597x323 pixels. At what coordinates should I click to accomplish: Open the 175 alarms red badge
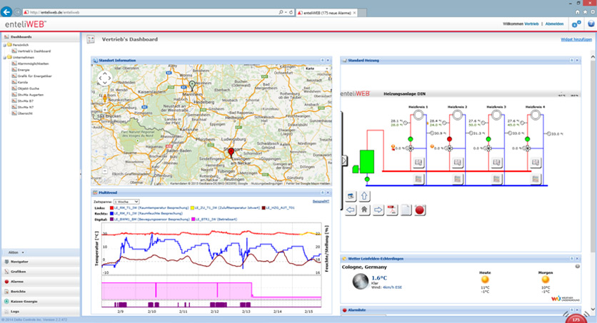click(x=576, y=319)
